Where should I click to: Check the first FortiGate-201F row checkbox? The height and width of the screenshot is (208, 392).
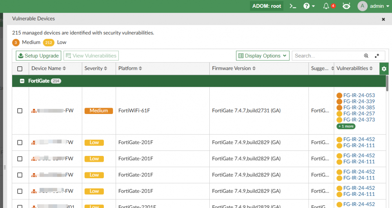point(20,142)
